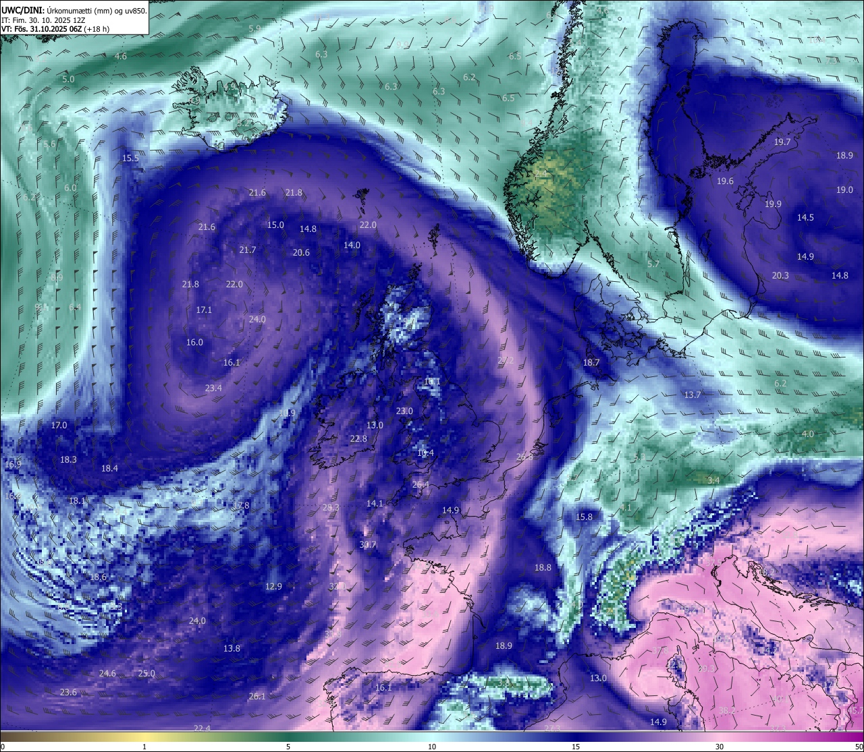This screenshot has height=752, width=864.
Task: Click the color scale label '50'
Action: (x=859, y=747)
